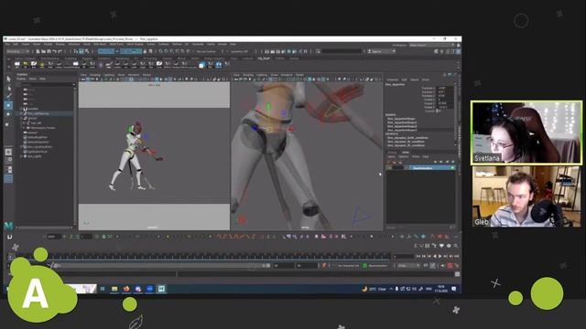Click the Save Scene icon on status line
This screenshot has height=329, width=586.
point(49,51)
